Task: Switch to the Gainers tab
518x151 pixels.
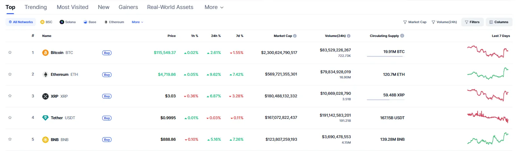Action: [x=128, y=7]
